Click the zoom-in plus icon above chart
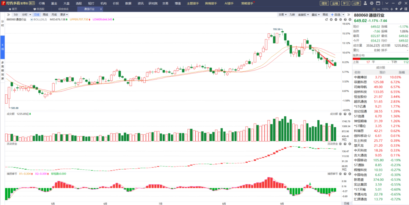The width and height of the screenshot is (409, 205). point(331,19)
